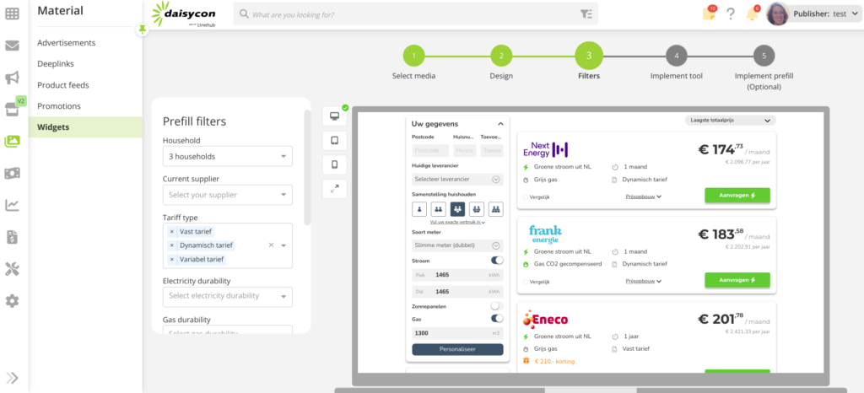The height and width of the screenshot is (393, 864).
Task: Expand the sidebar with double-arrow icon
Action: (x=13, y=377)
